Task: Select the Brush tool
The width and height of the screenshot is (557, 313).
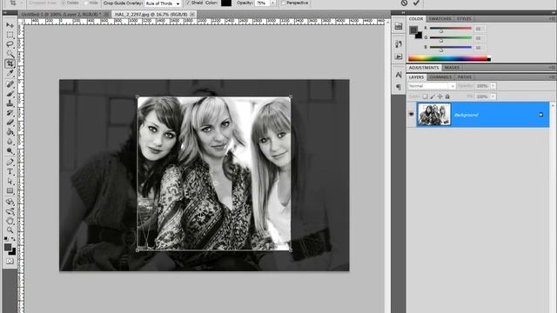Action: (x=10, y=94)
